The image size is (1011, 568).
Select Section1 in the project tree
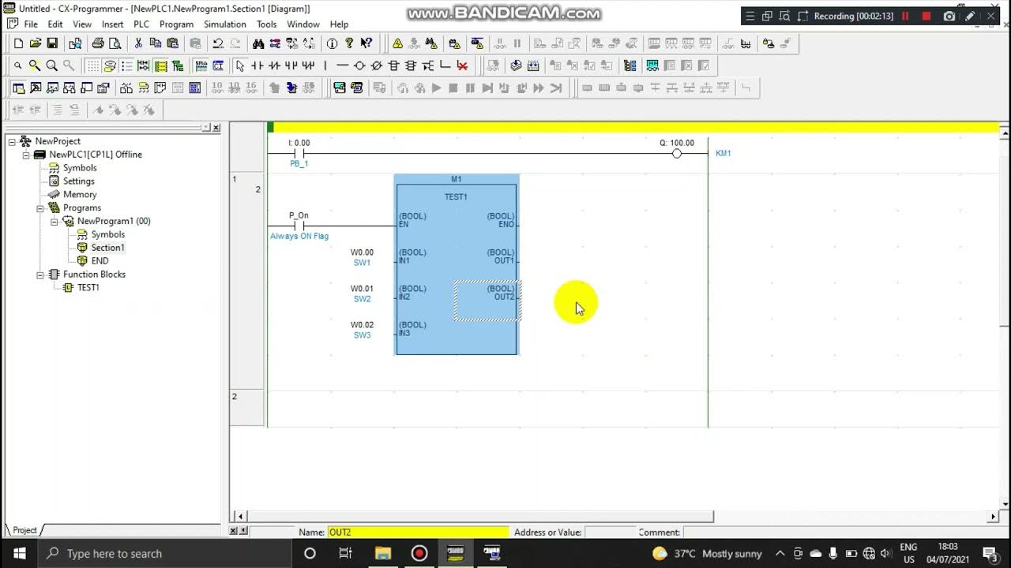coord(107,248)
